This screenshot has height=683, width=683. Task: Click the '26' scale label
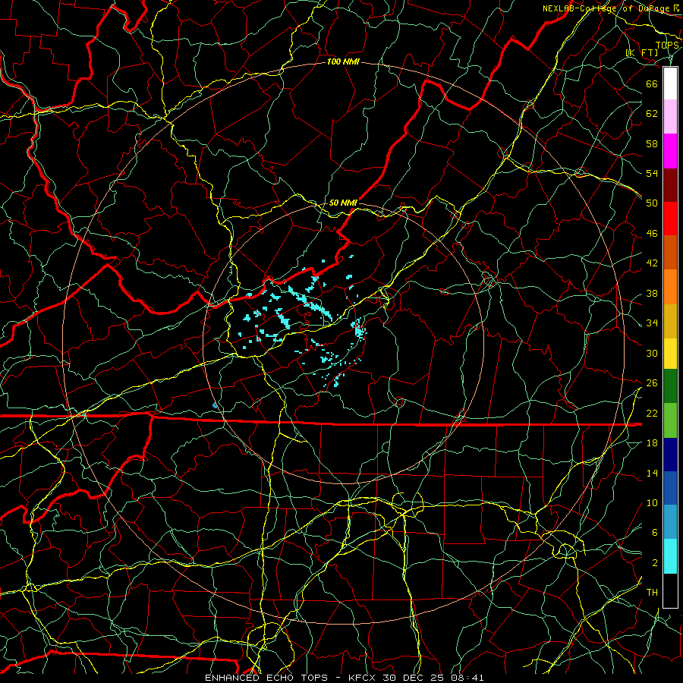(x=652, y=383)
